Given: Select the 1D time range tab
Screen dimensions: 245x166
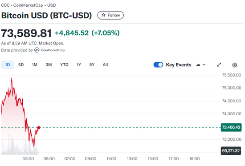Looking at the screenshot, I should (x=8, y=65).
